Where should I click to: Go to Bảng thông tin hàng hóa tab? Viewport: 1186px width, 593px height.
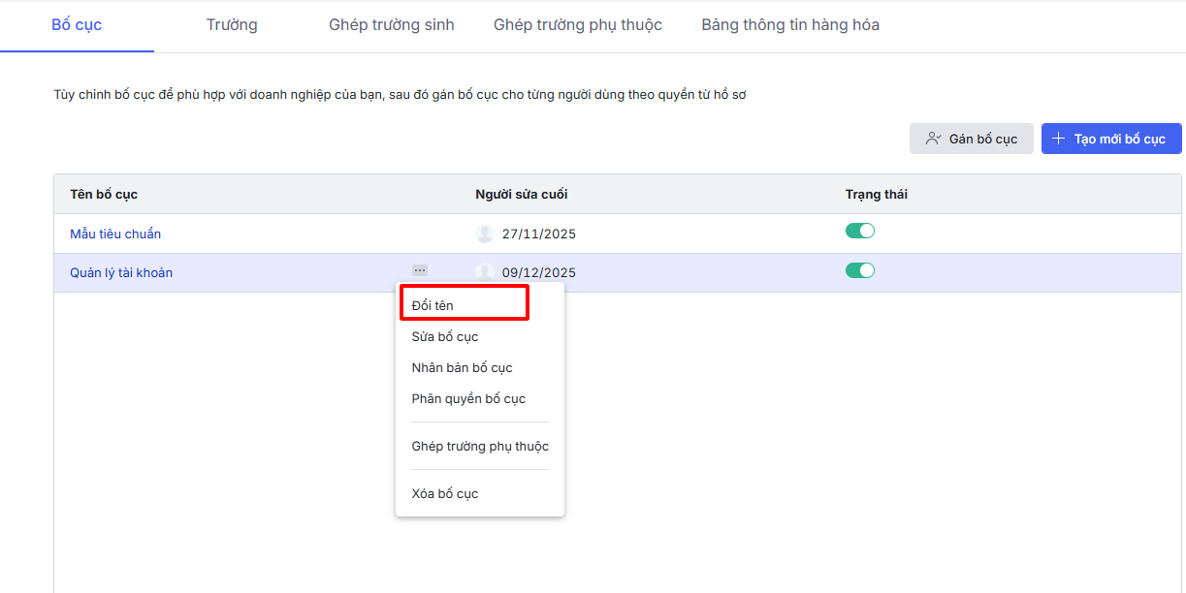click(790, 25)
